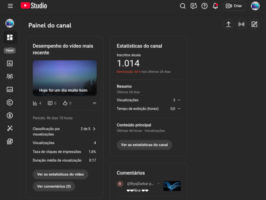Open Analytics in the sidebar
This screenshot has width=266, height=200.
tap(10, 63)
